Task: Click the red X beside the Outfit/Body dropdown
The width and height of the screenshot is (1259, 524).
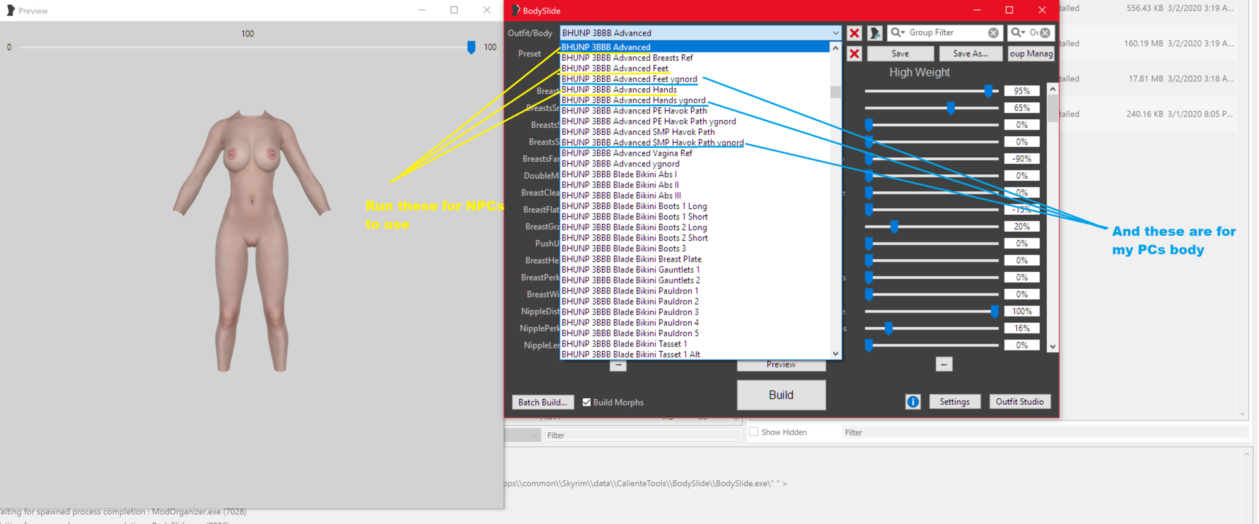Action: click(x=854, y=33)
